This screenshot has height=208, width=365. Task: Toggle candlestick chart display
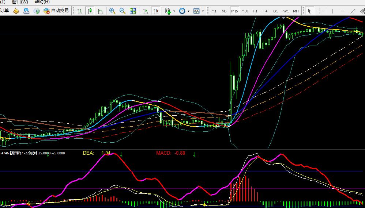tap(90, 11)
